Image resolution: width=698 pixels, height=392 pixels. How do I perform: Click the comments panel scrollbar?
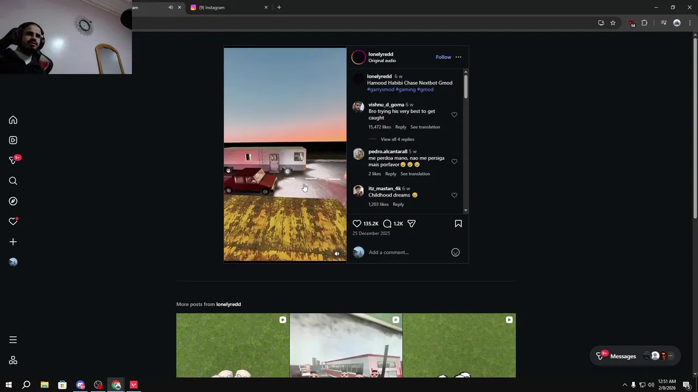(466, 86)
